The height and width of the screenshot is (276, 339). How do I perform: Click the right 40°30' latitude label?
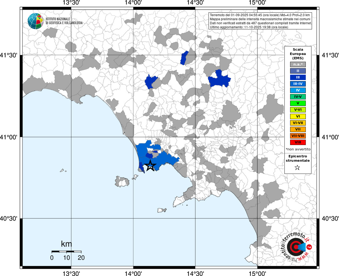click(330, 218)
